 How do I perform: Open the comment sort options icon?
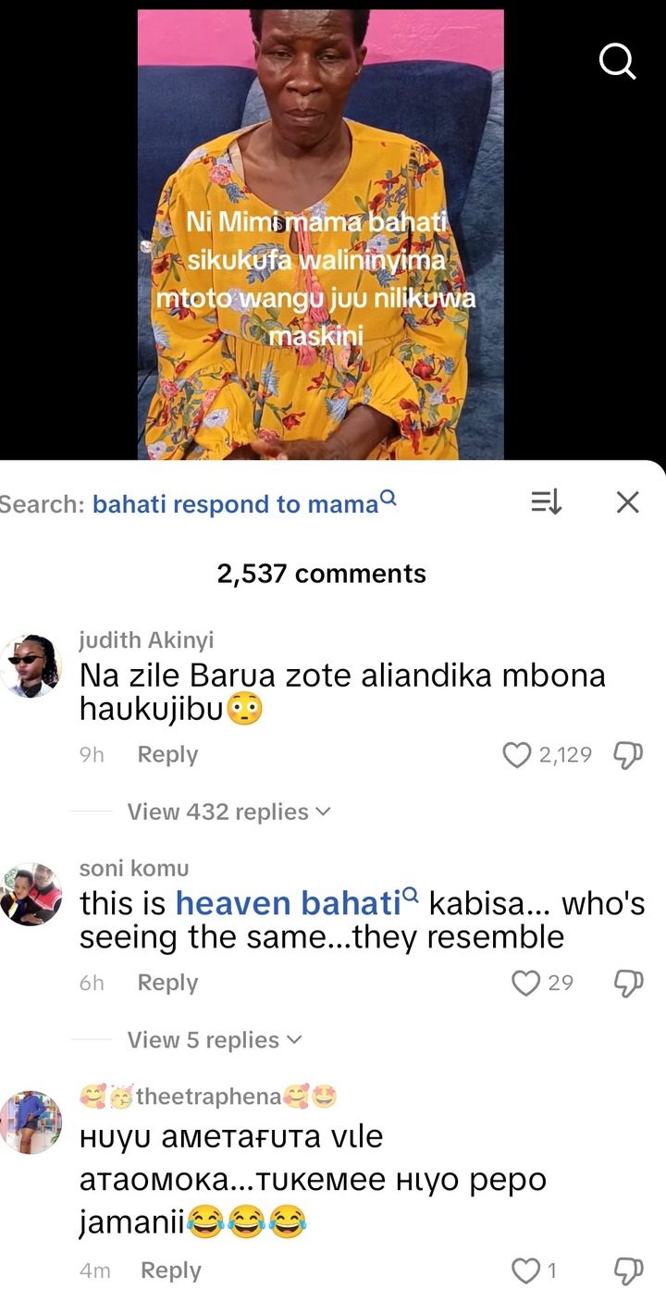pyautogui.click(x=546, y=502)
